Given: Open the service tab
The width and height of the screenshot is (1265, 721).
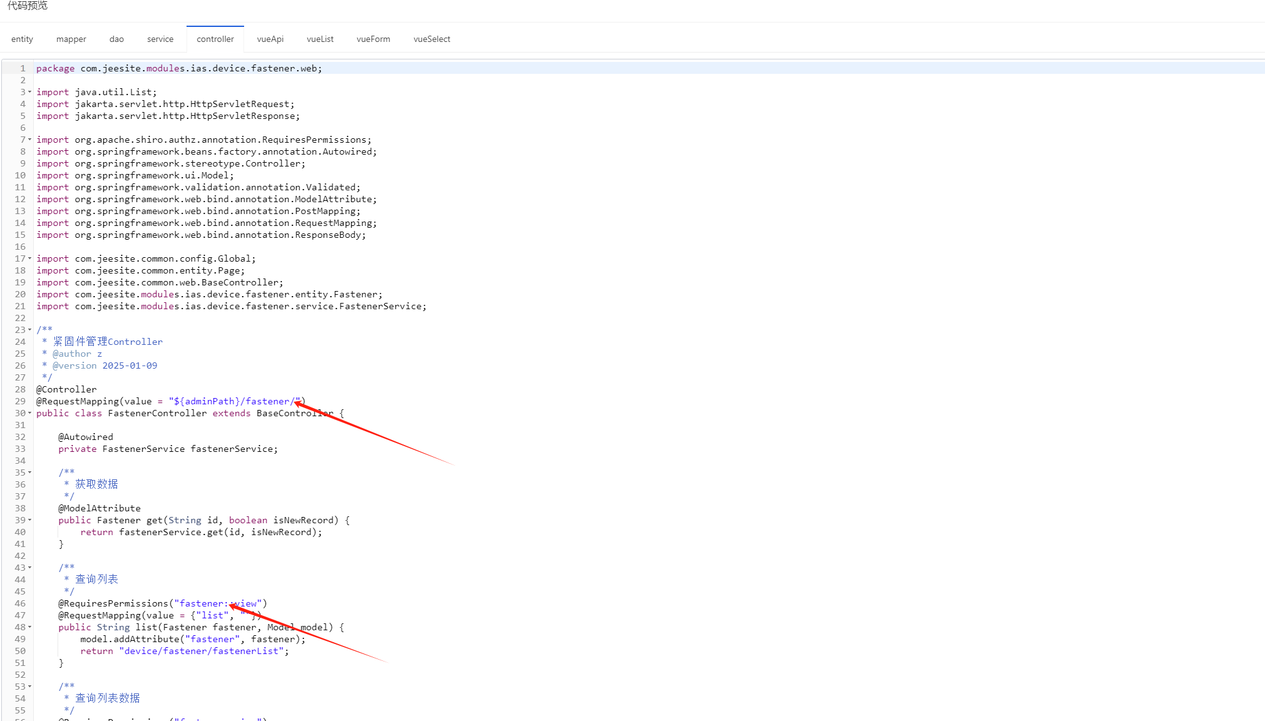Looking at the screenshot, I should (x=160, y=39).
